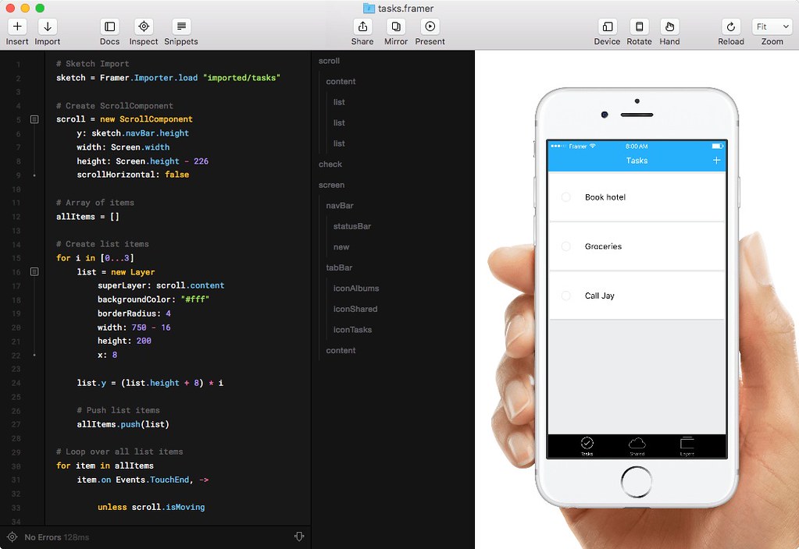
Task: Check the Call Jay task circle
Action: click(565, 296)
